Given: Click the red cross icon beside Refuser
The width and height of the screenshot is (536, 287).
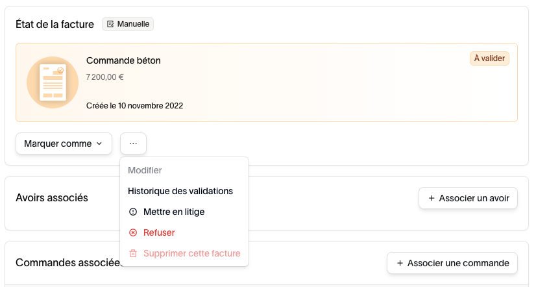Looking at the screenshot, I should [133, 233].
